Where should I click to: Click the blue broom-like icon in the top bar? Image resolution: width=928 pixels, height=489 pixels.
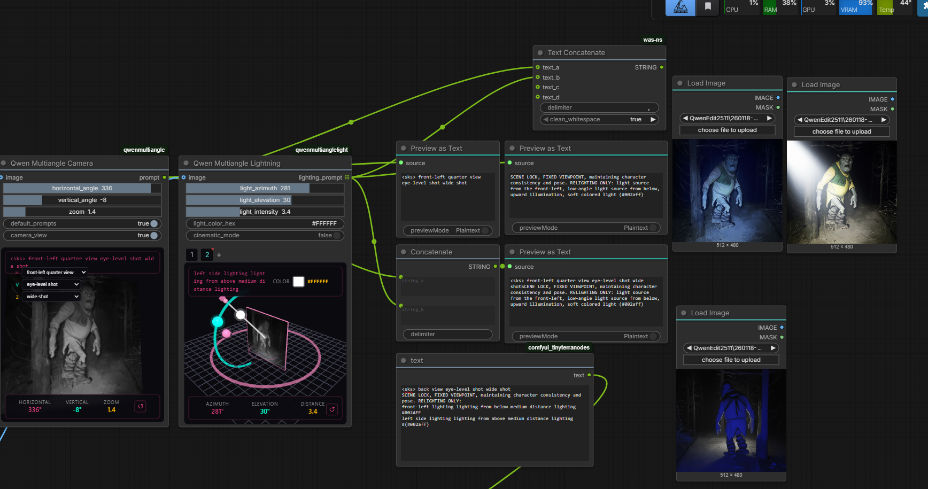(x=680, y=7)
